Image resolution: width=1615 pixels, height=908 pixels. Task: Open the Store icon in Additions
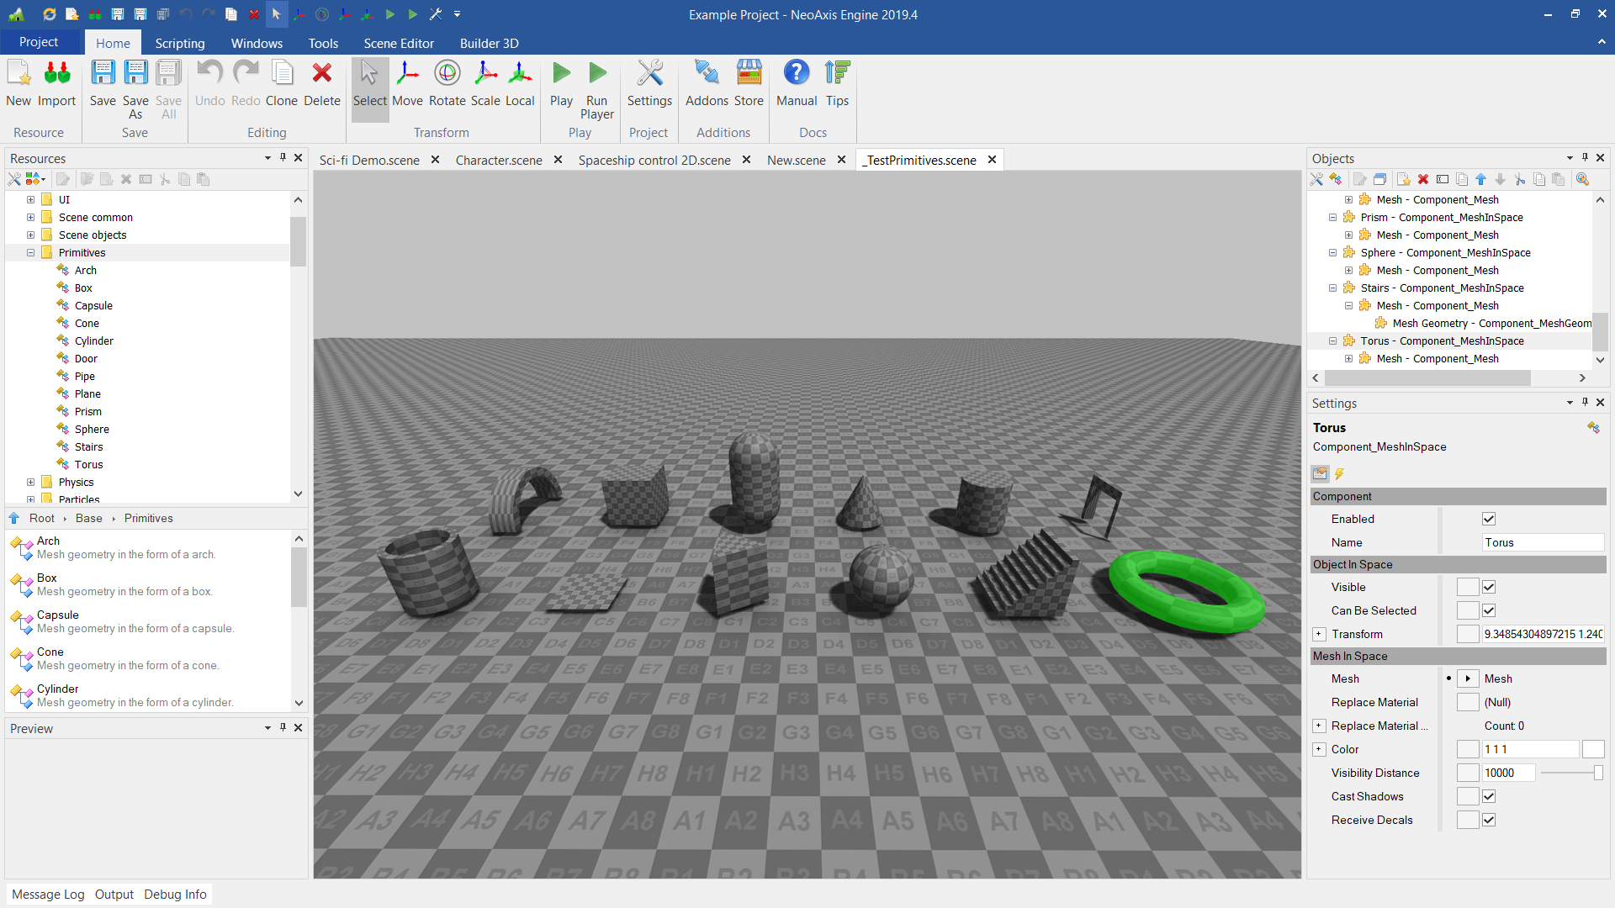pos(749,74)
